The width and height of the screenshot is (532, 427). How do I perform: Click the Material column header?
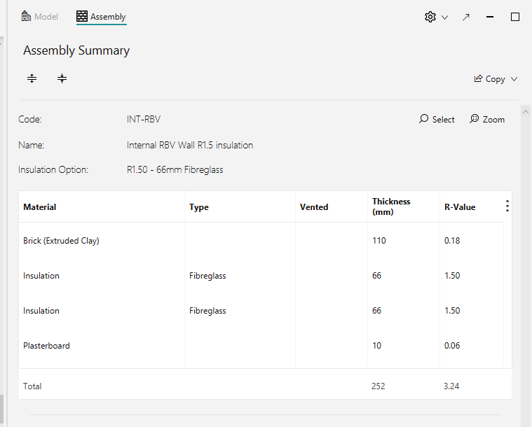(x=40, y=207)
